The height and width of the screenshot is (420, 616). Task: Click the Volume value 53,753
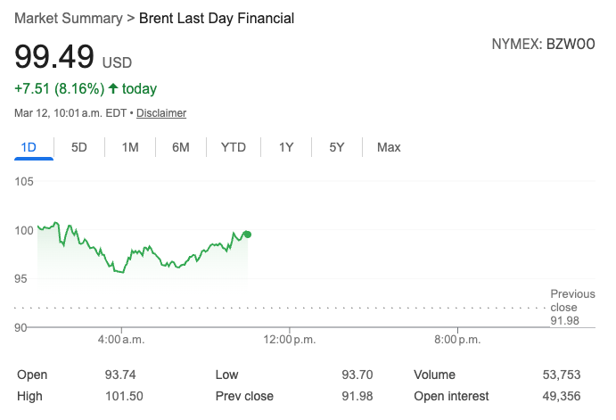pyautogui.click(x=563, y=375)
